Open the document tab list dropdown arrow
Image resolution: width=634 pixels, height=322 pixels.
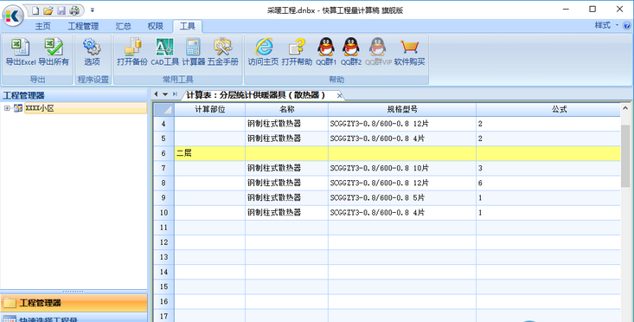165,94
